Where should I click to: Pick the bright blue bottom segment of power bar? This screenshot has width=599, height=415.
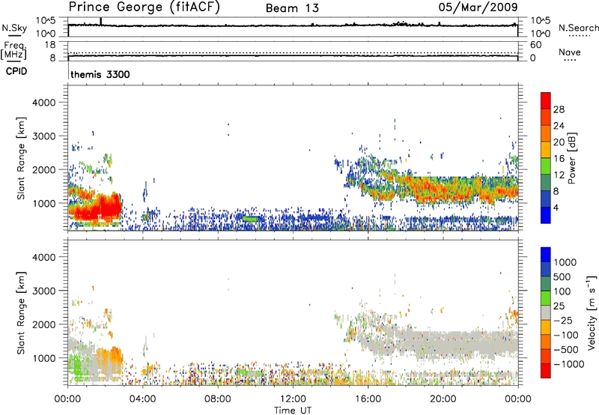pos(546,215)
